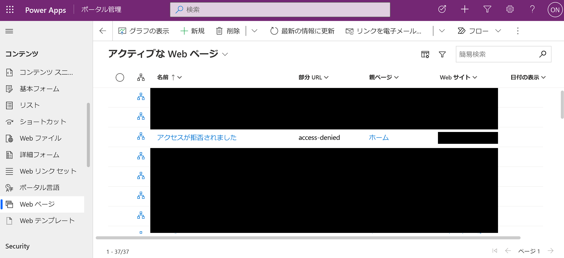Screen dimensions: 564x258
Task: Create new record with 新規
Action: (x=192, y=31)
